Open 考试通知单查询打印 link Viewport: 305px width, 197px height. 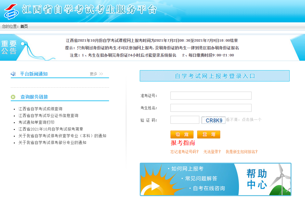36,122
